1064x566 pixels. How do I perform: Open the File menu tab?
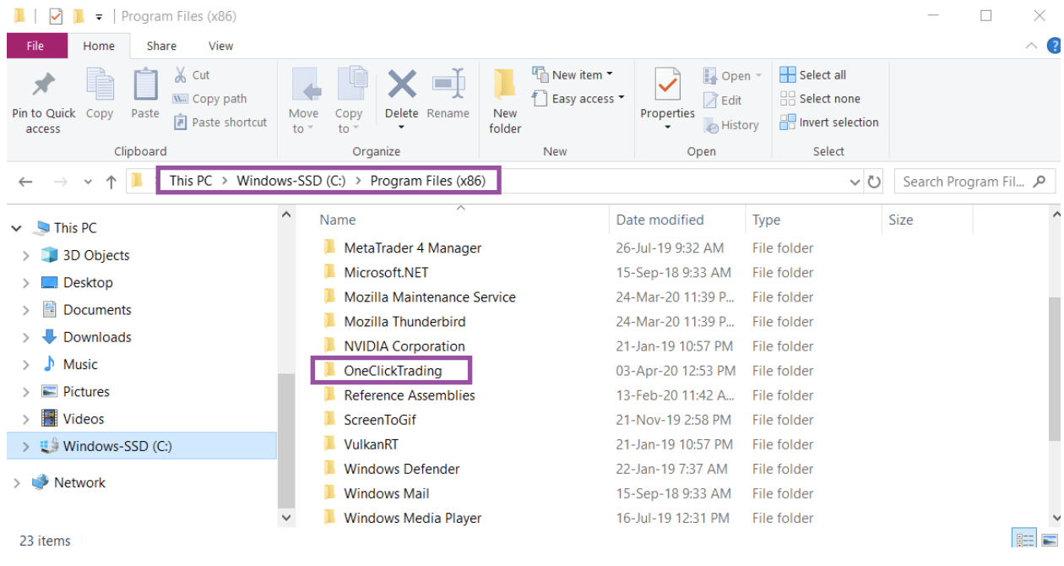(35, 46)
